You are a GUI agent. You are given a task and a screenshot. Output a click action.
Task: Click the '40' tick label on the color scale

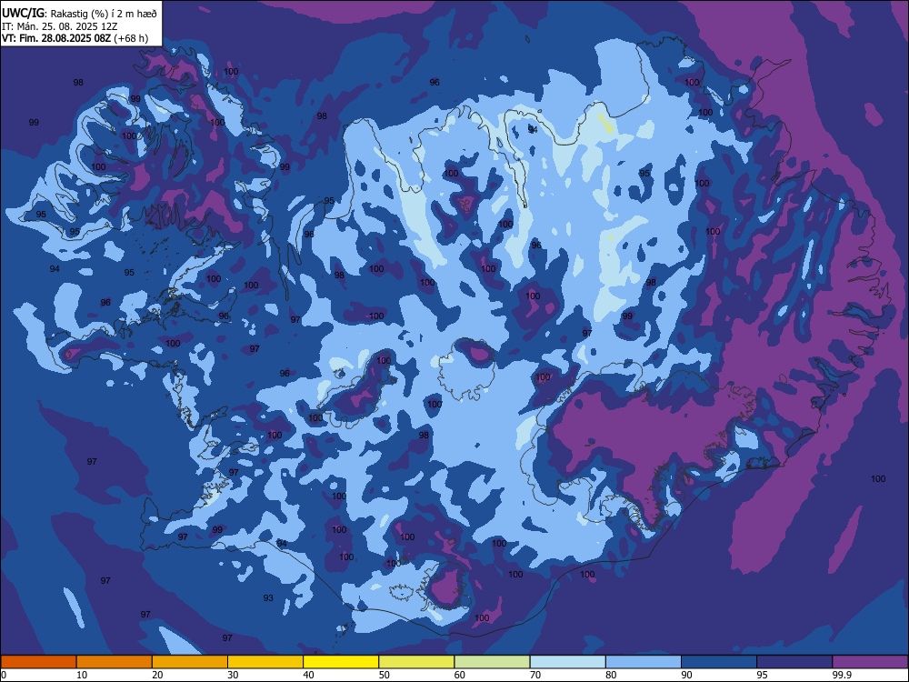308,675
